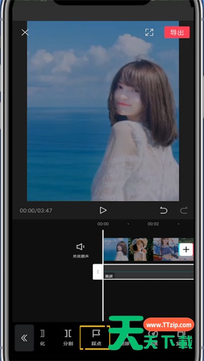The height and width of the screenshot is (361, 204).
Task: Click the redo arrow
Action: (184, 210)
